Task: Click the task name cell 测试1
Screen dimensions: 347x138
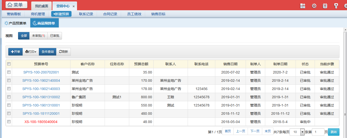Action: click(117, 97)
